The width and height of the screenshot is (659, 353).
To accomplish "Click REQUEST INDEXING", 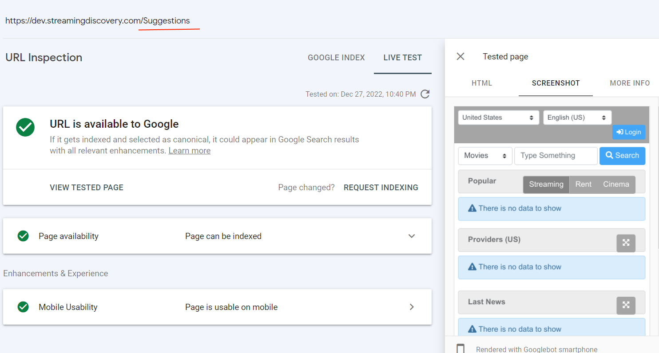I will tap(381, 187).
